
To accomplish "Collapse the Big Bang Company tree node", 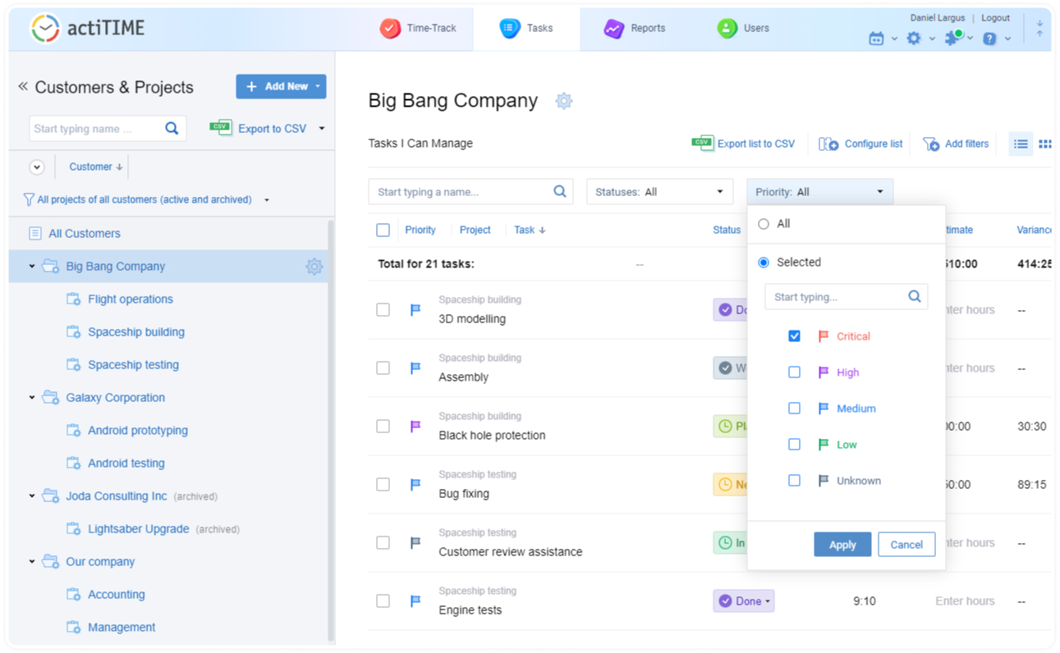I will [32, 267].
